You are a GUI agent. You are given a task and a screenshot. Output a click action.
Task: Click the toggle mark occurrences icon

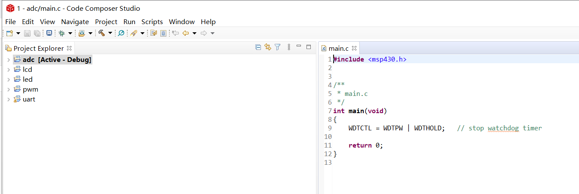[x=153, y=33]
